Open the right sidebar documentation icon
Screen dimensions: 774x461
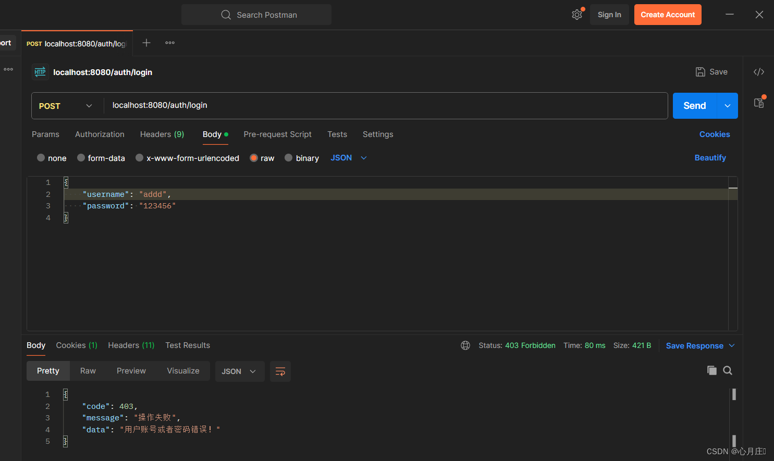click(759, 103)
